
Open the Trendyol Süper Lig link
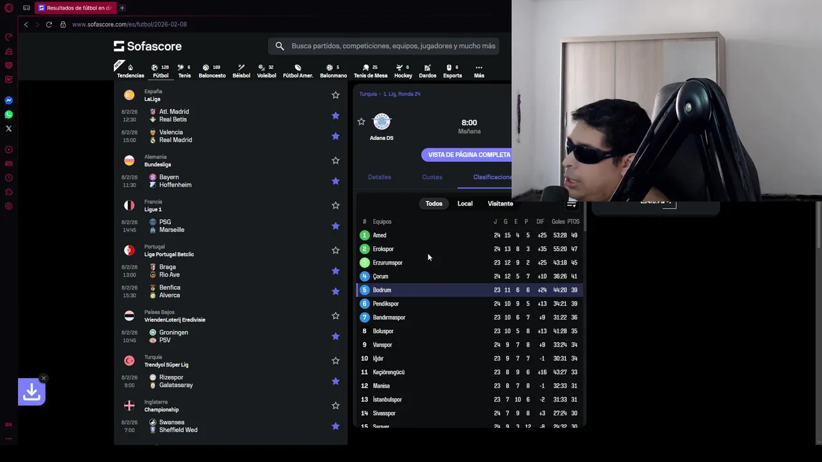coord(166,364)
